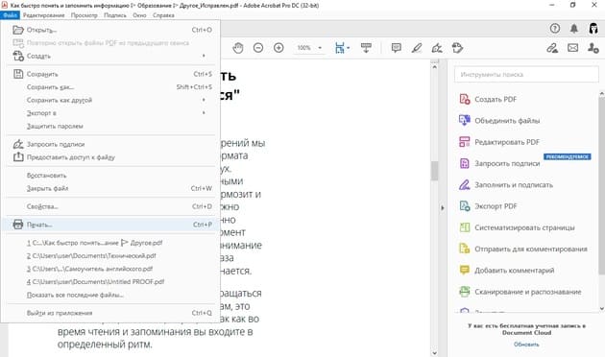Collapse the right tools pane arrow
Screen dimensions: 605x357
tap(442, 208)
